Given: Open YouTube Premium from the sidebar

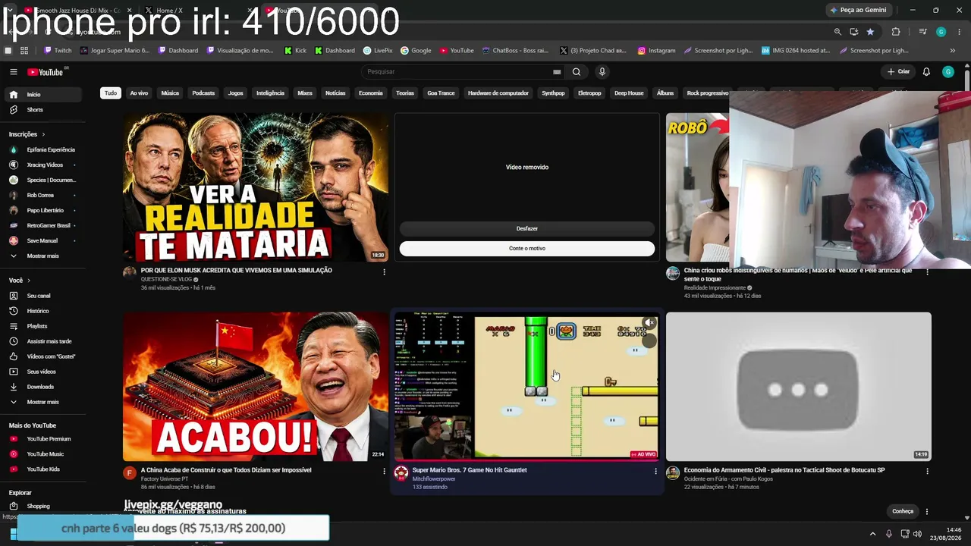Looking at the screenshot, I should click(42, 439).
